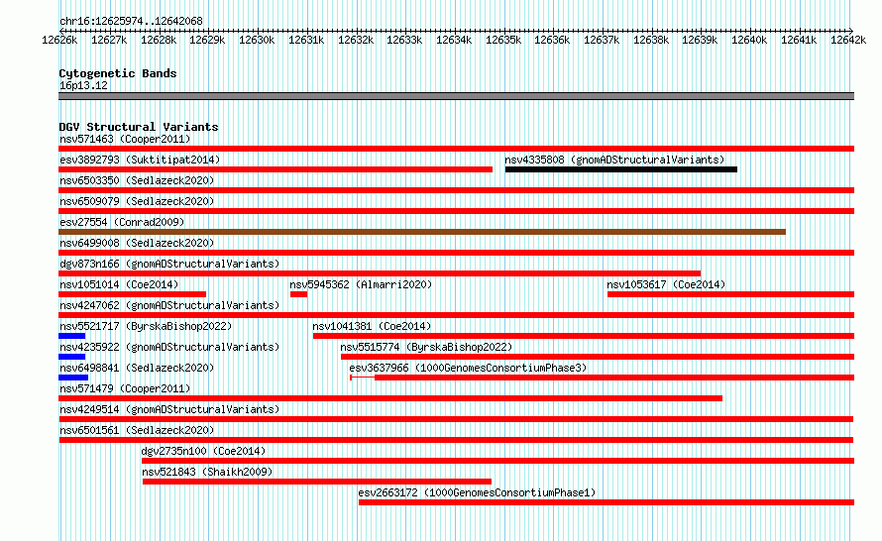Image resolution: width=882 pixels, height=541 pixels.
Task: Click nsv4247062 (gnomADStructuralVariants) label
Action: [x=169, y=305]
